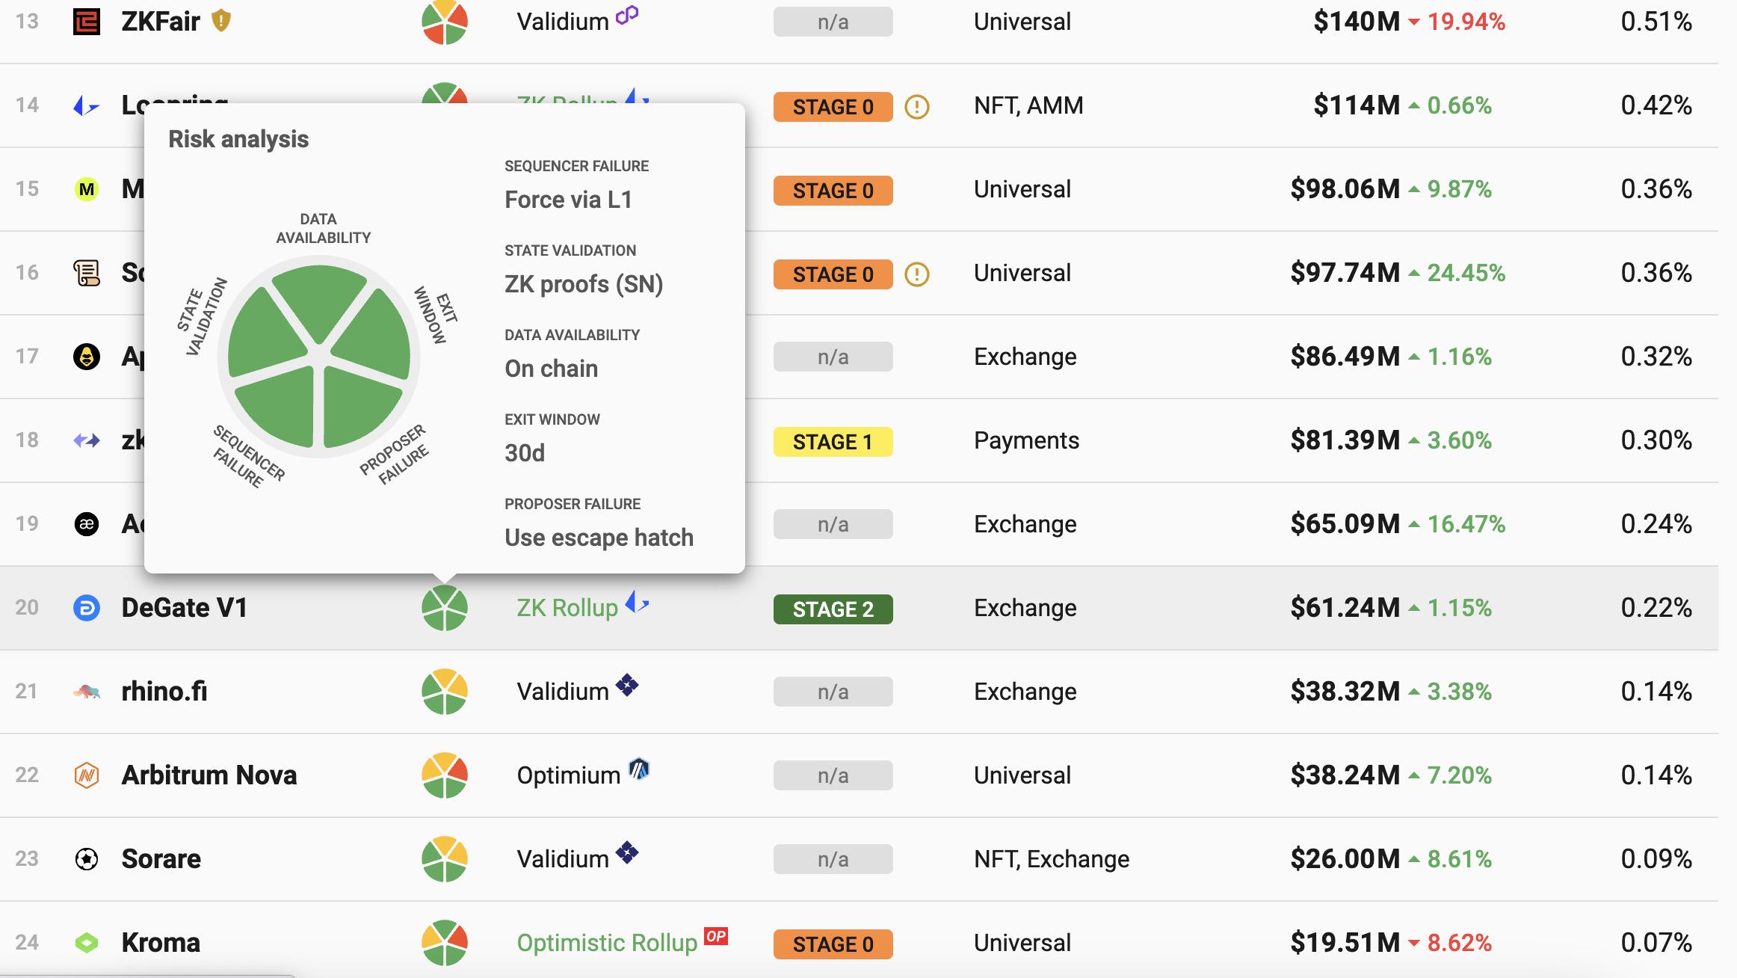Image resolution: width=1737 pixels, height=978 pixels.
Task: Click the $61.24M value for DeGate V1
Action: coord(1345,608)
